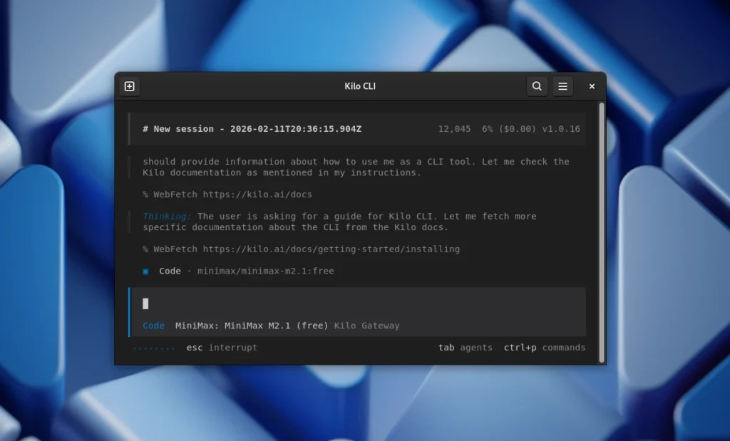Click the 12,045 token count

[x=454, y=129]
